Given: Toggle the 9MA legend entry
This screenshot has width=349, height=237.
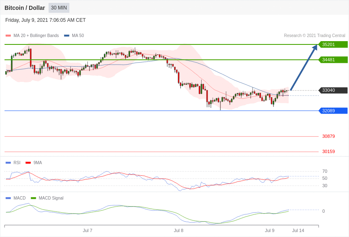Looking at the screenshot, I should click(x=34, y=163).
